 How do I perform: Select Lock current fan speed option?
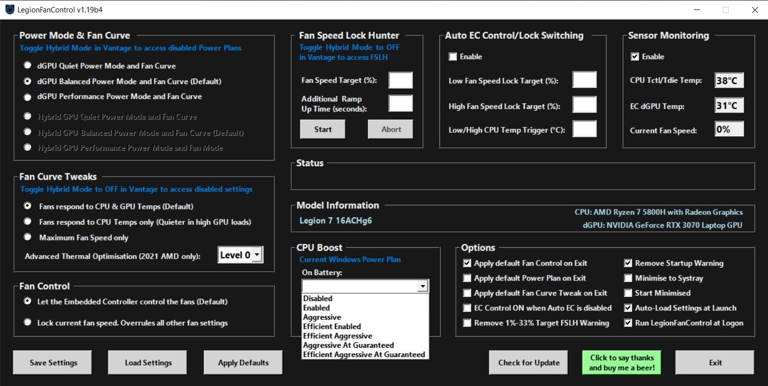27,322
